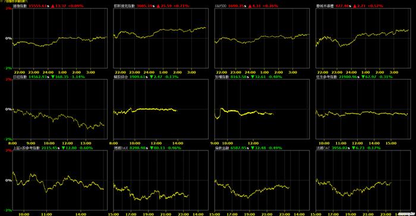Select the 恒生參考指數 title label
This screenshot has height=216, width=416.
[327, 77]
